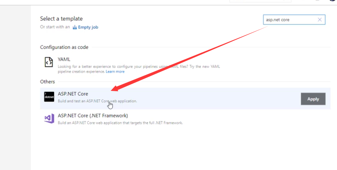Apply the ASP.NET Core template

pos(313,99)
